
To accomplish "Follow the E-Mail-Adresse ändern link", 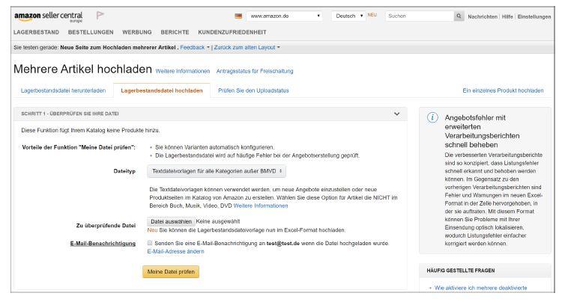I will pyautogui.click(x=175, y=251).
